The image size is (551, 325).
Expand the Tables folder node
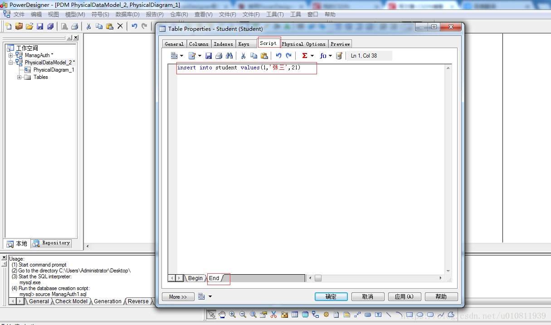pyautogui.click(x=20, y=77)
